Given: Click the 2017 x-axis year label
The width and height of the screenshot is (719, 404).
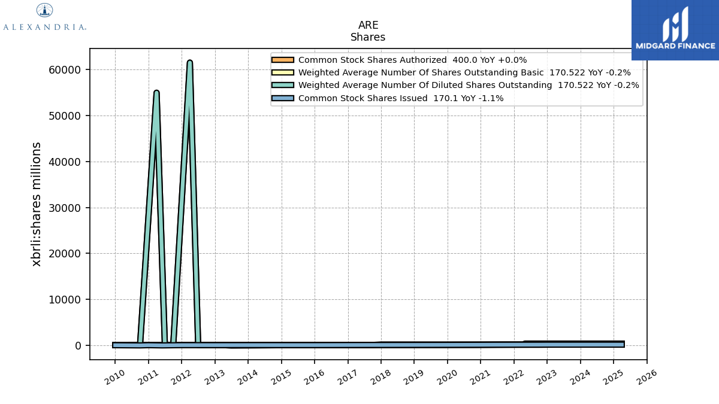Looking at the screenshot, I should [348, 376].
